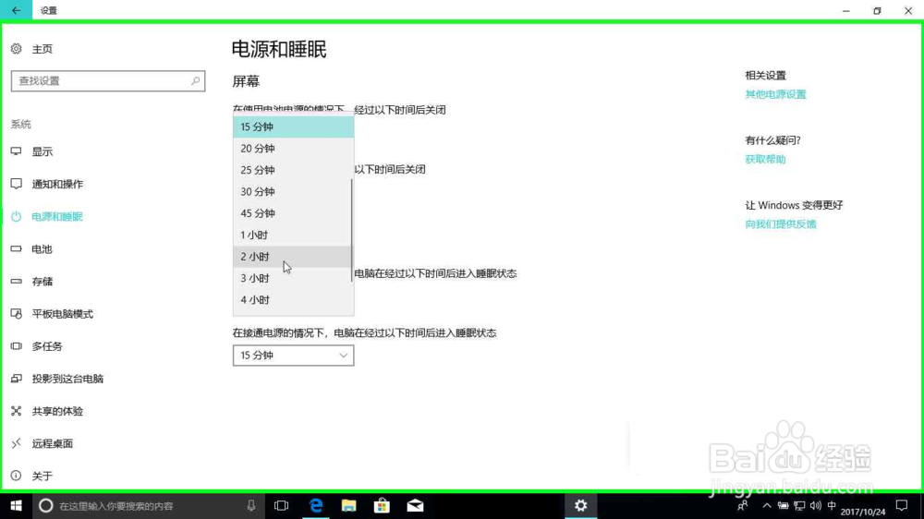Open the Action Center

click(902, 505)
